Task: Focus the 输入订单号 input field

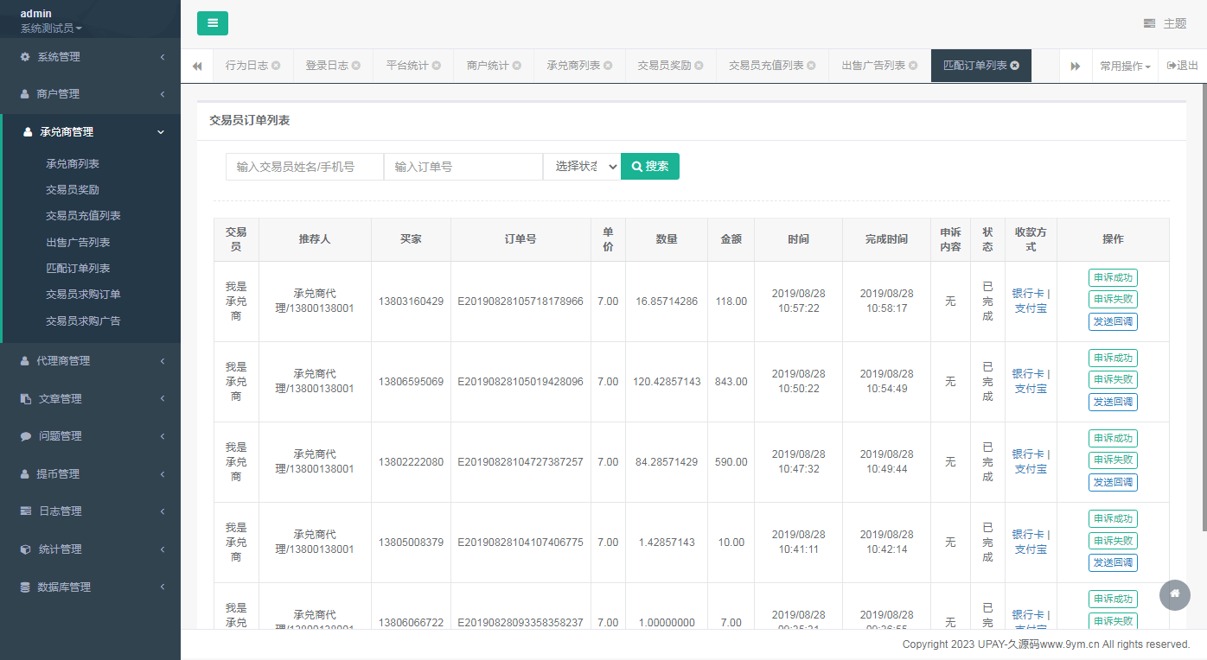Action: pos(463,167)
